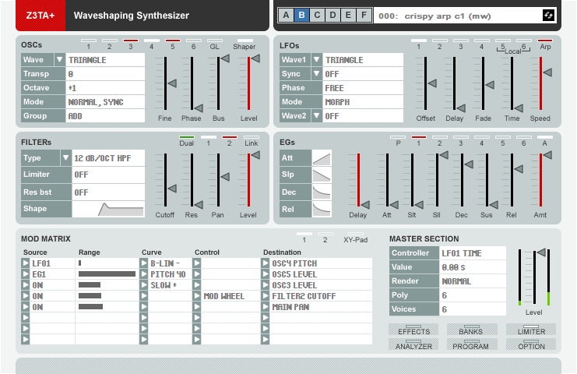
Task: Click the Z3TA+ red logo
Action: 40,16
